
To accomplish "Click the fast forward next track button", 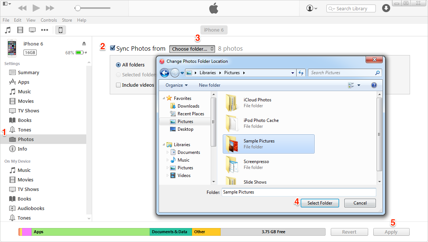I will [x=50, y=8].
